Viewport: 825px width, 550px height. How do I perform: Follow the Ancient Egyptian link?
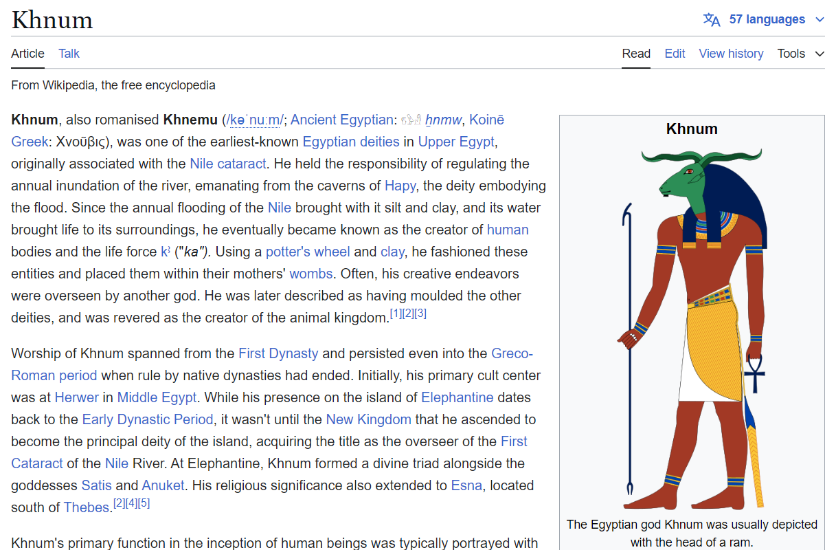pyautogui.click(x=342, y=120)
